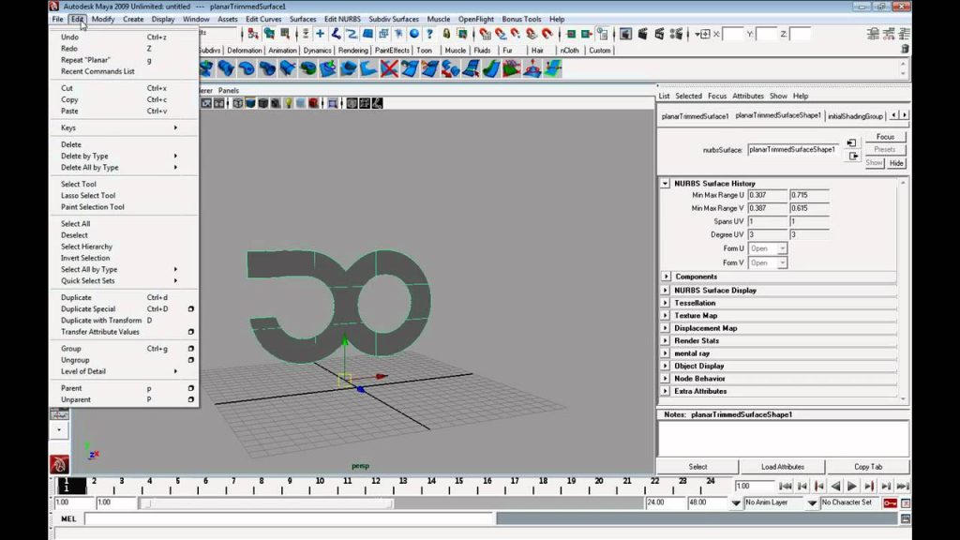This screenshot has height=540, width=960.
Task: Click the Copy Tab button
Action: (x=867, y=467)
